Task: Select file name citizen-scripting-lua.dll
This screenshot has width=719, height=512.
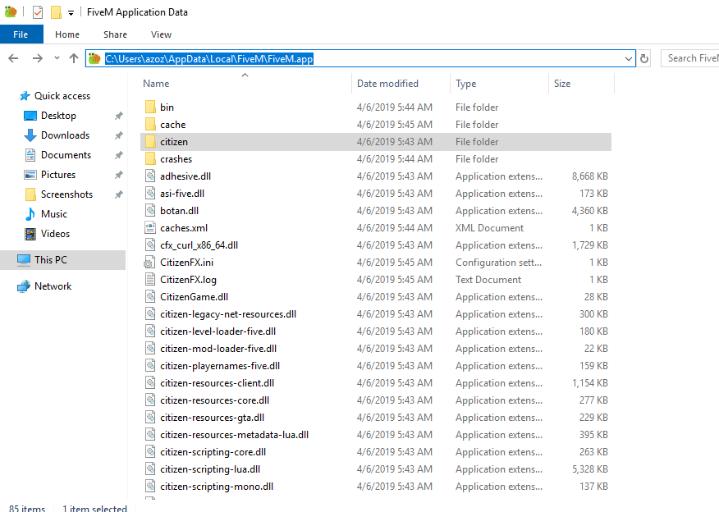Action: pos(210,469)
